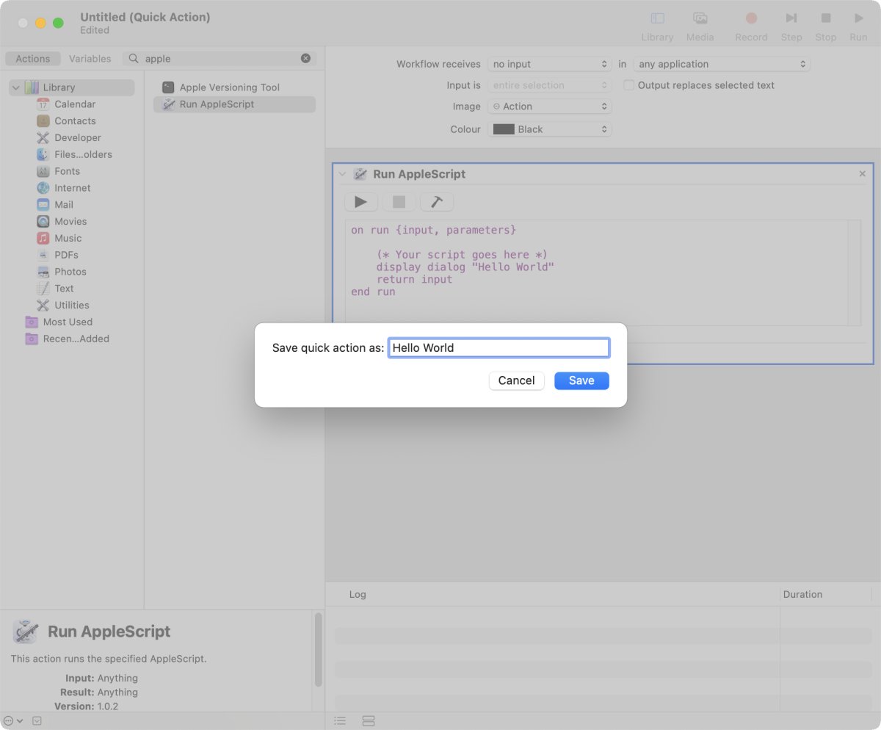The width and height of the screenshot is (881, 730).
Task: Open the any application dropdown
Action: [x=722, y=65]
